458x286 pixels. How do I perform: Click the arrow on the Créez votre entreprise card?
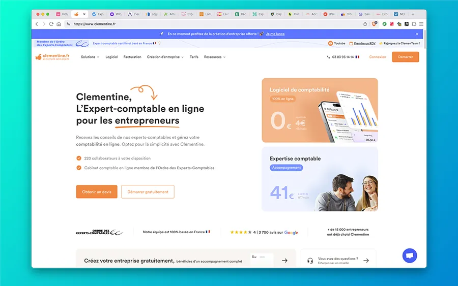click(x=285, y=260)
